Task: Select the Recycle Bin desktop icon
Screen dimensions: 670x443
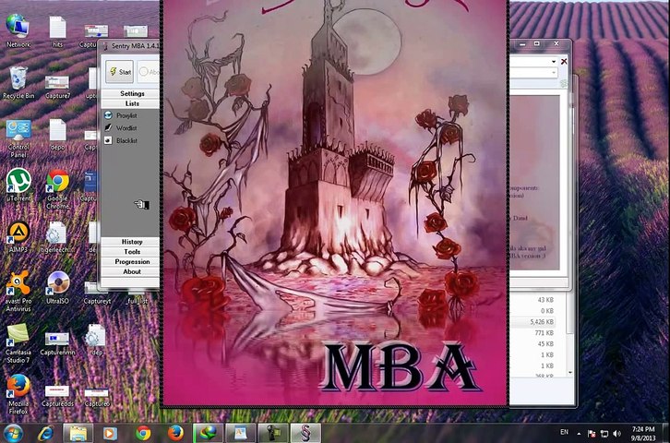Action: click(x=18, y=83)
